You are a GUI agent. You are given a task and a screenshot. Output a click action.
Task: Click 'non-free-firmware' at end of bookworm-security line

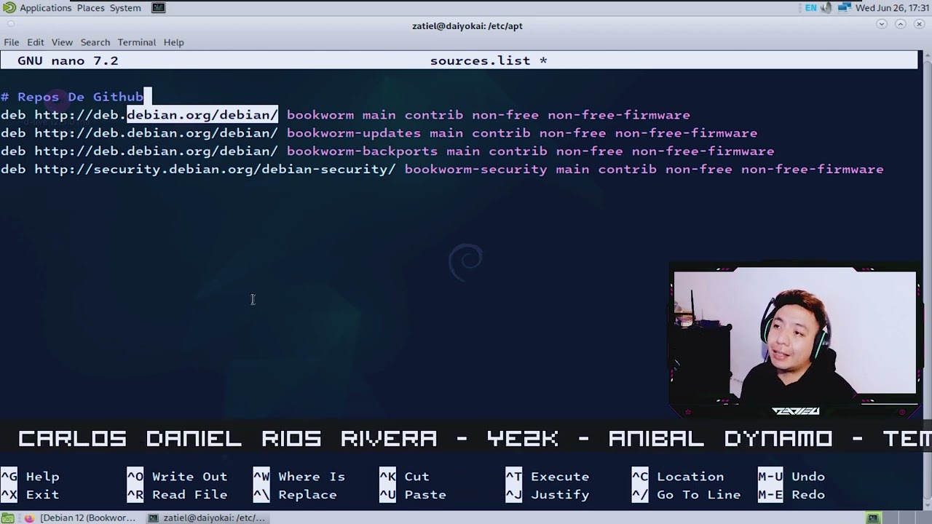813,170
